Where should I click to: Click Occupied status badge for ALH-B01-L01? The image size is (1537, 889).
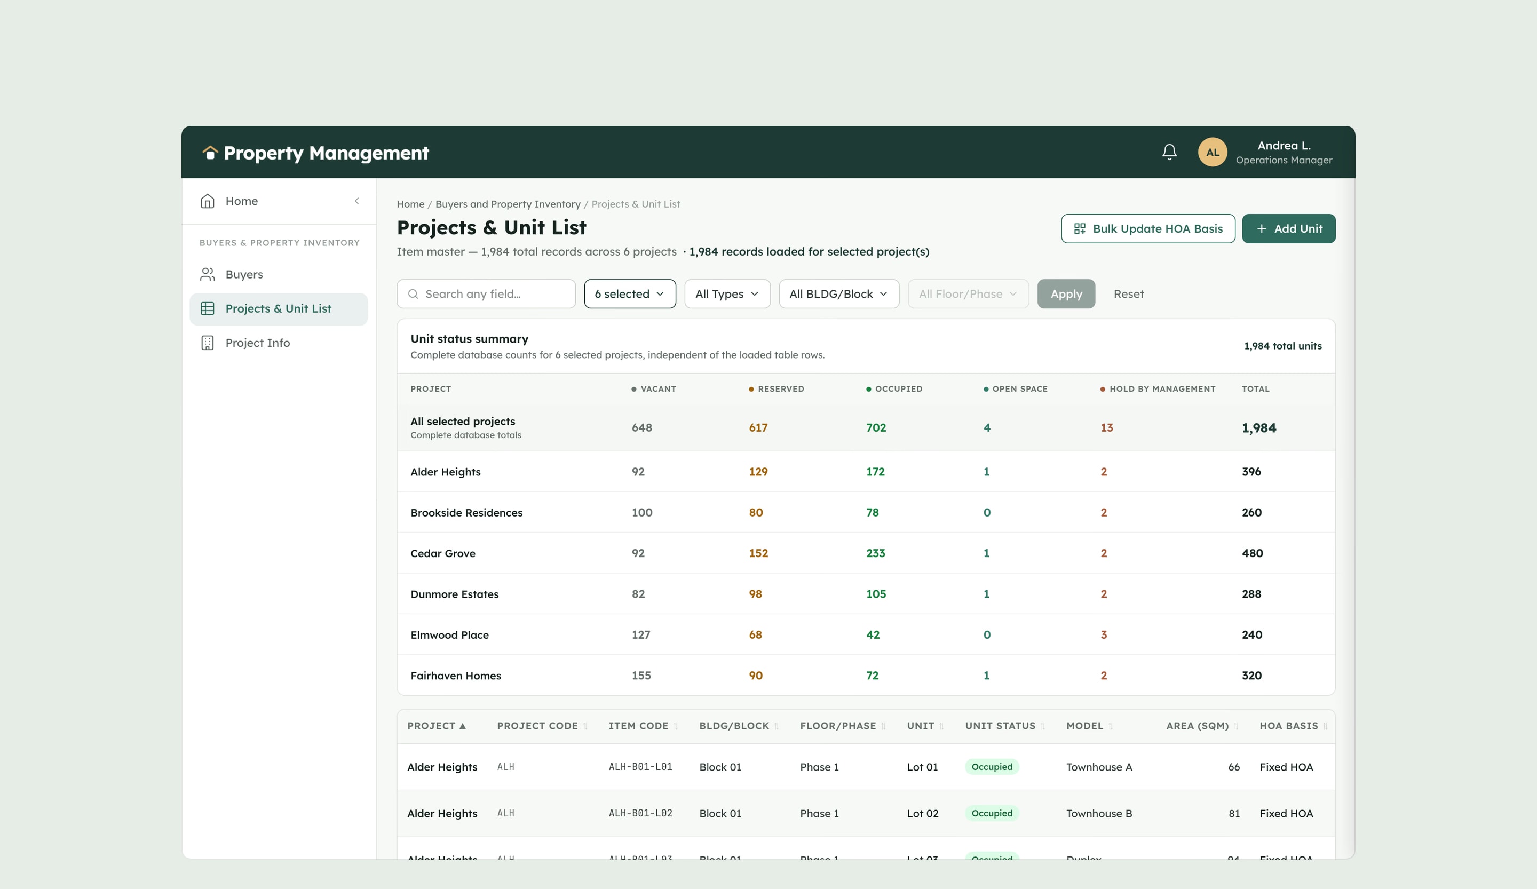coord(991,767)
